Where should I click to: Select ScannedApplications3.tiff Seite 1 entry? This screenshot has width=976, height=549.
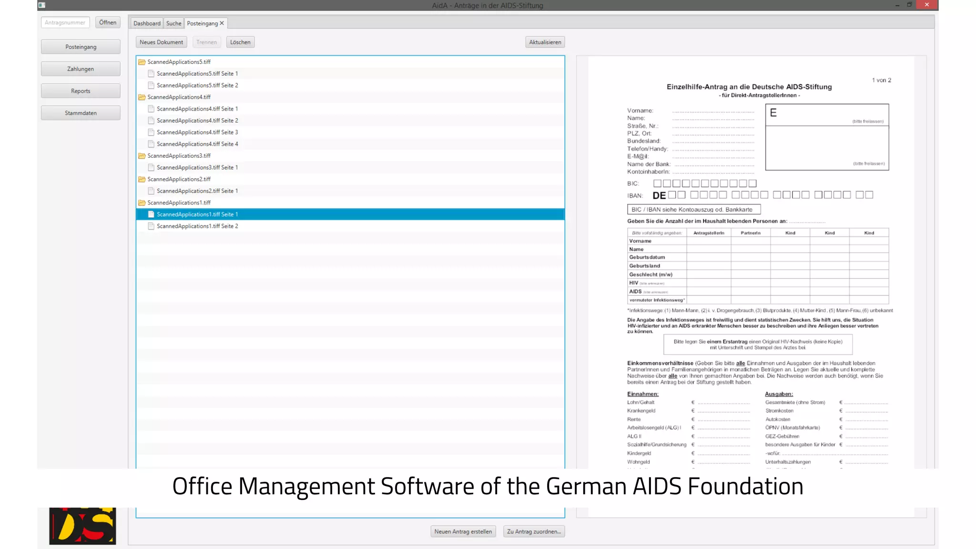197,168
